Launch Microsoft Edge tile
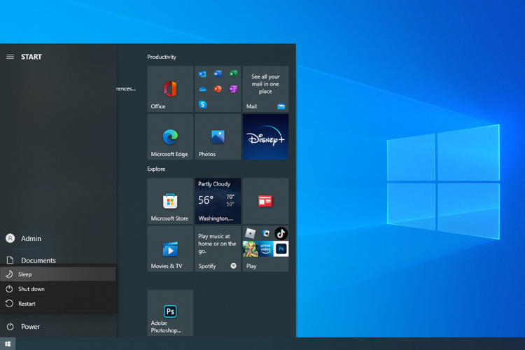The height and width of the screenshot is (350, 525). [x=170, y=136]
